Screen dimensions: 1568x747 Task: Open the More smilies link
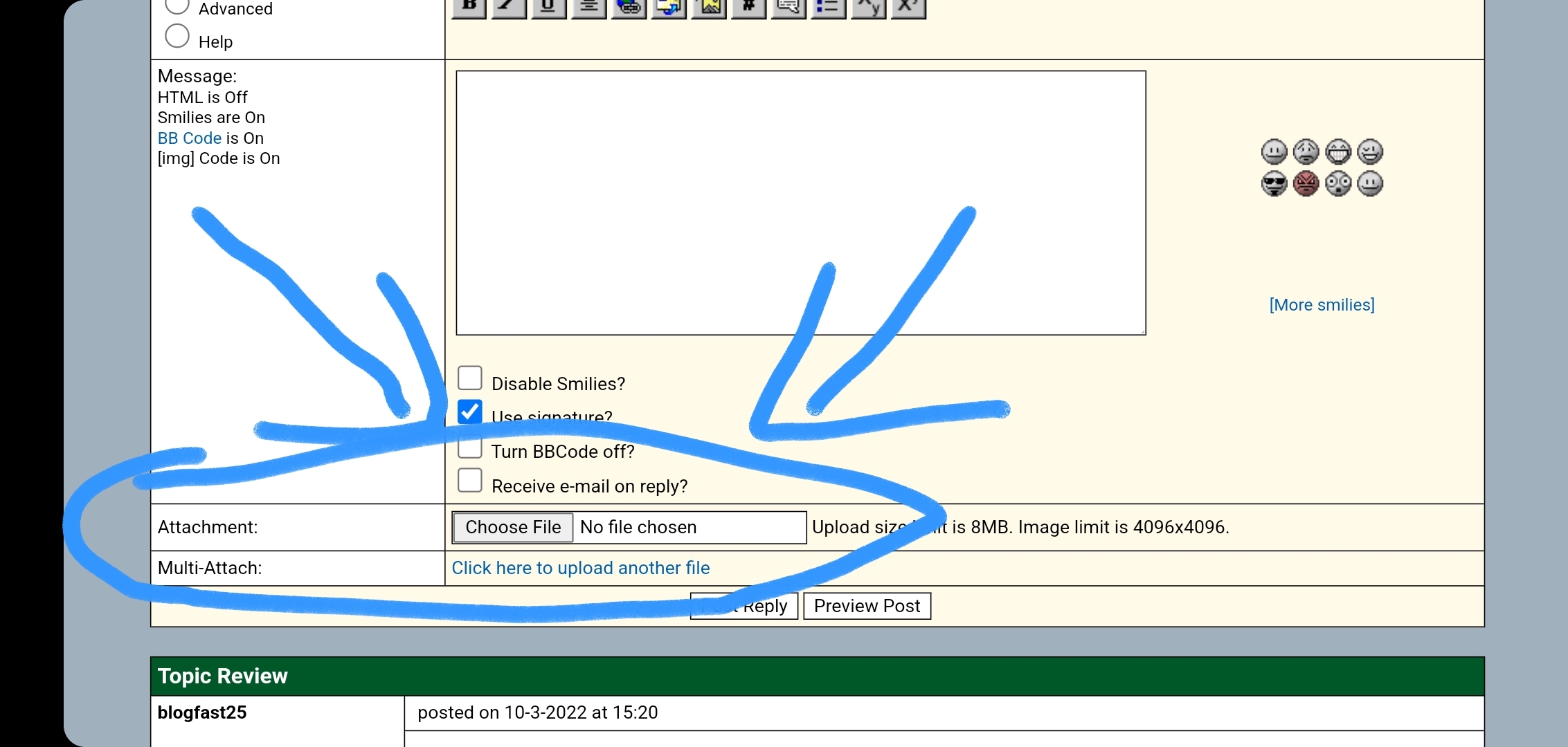coord(1322,305)
